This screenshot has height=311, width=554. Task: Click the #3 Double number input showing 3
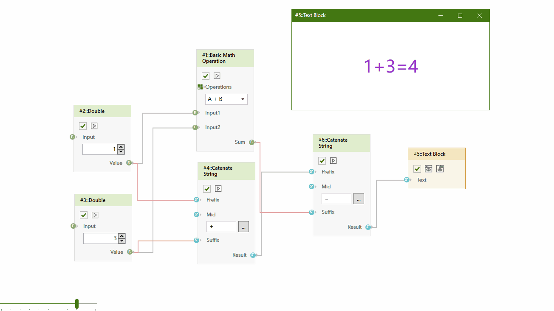click(101, 238)
